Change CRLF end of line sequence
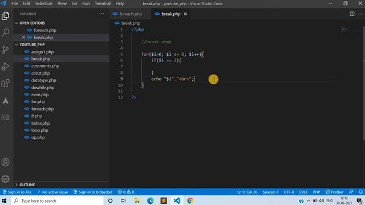The width and height of the screenshot is (365, 205). point(303,192)
